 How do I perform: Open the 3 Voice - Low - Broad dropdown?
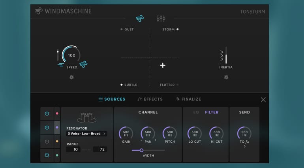[x=87, y=134]
